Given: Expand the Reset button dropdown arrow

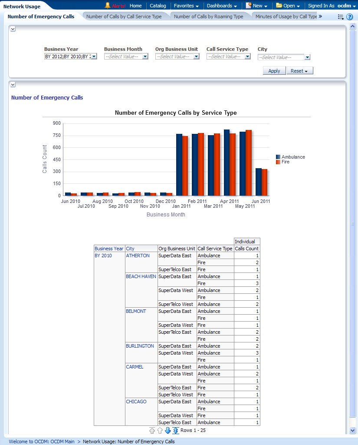Looking at the screenshot, I should click(307, 70).
